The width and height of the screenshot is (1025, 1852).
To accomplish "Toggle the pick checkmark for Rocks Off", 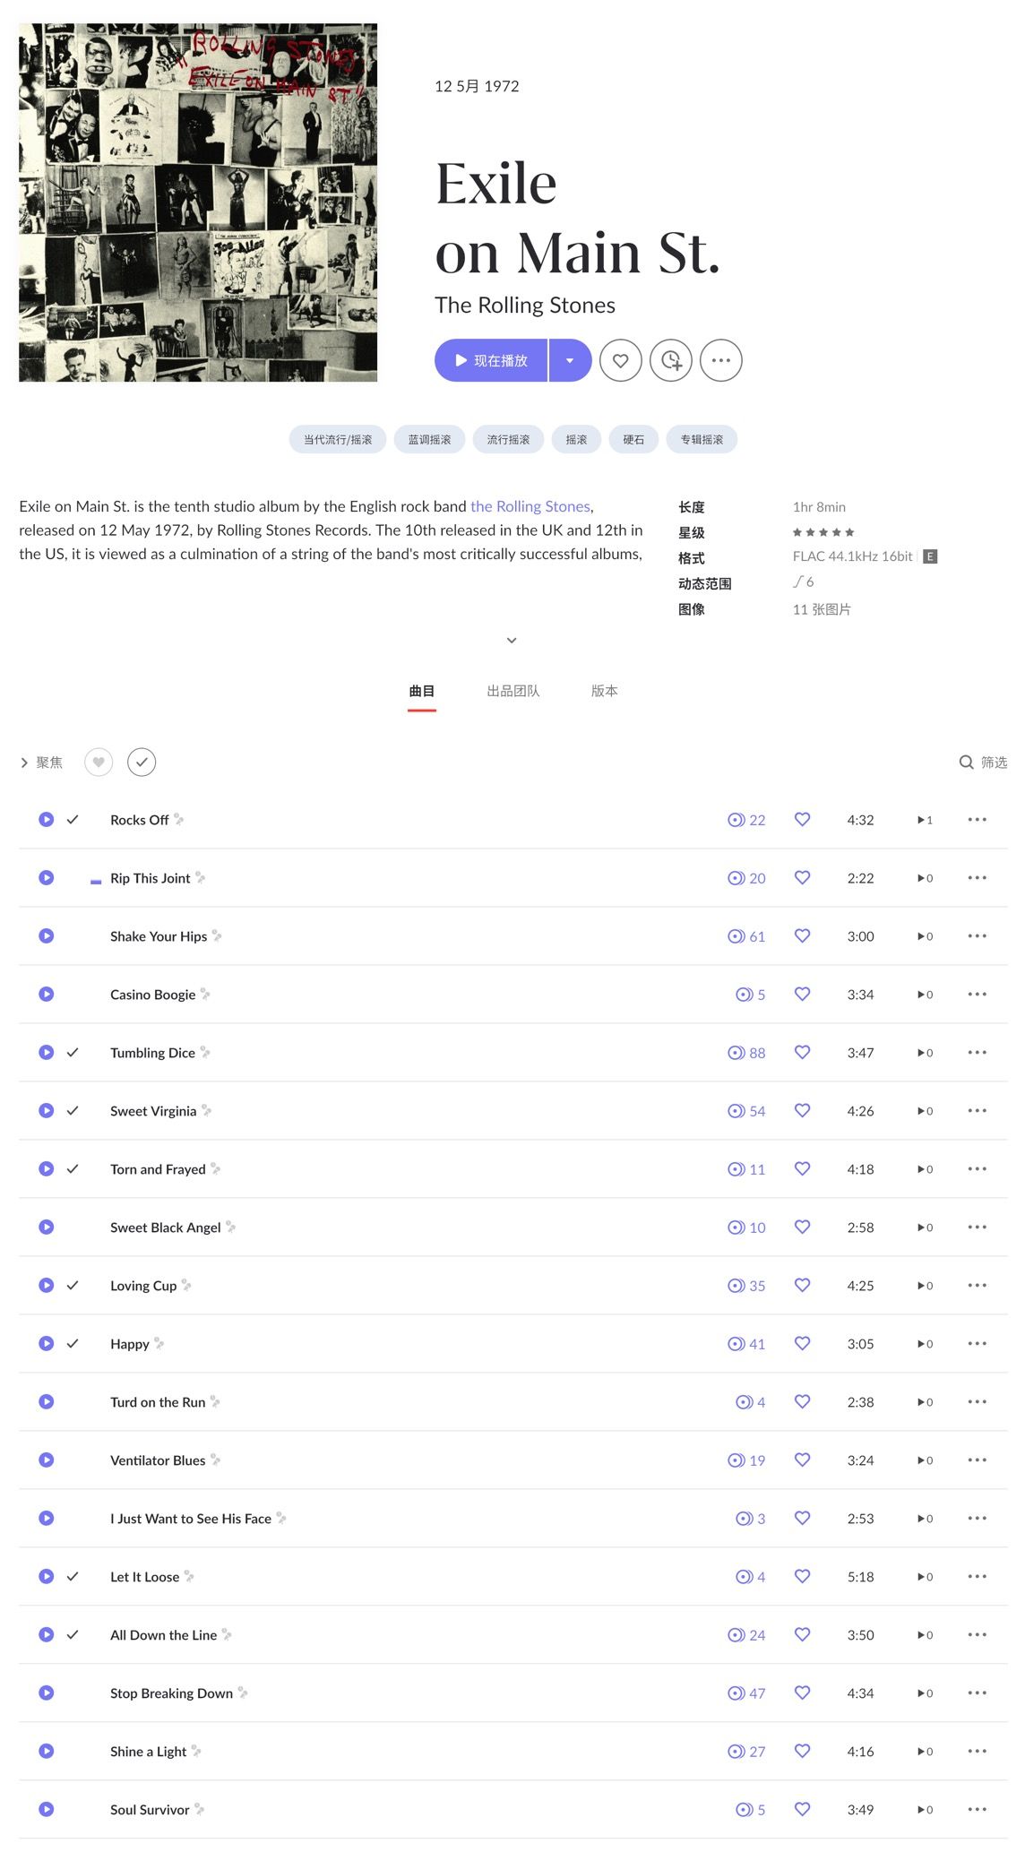I will [x=73, y=819].
